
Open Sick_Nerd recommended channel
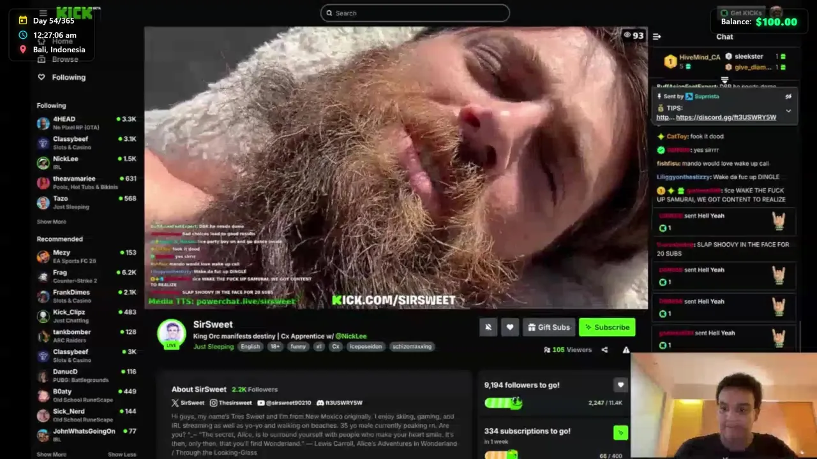pos(86,415)
